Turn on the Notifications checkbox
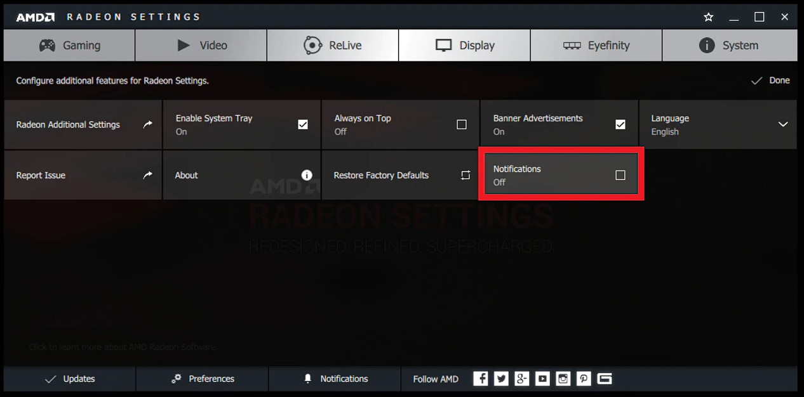Image resolution: width=804 pixels, height=397 pixels. 620,175
